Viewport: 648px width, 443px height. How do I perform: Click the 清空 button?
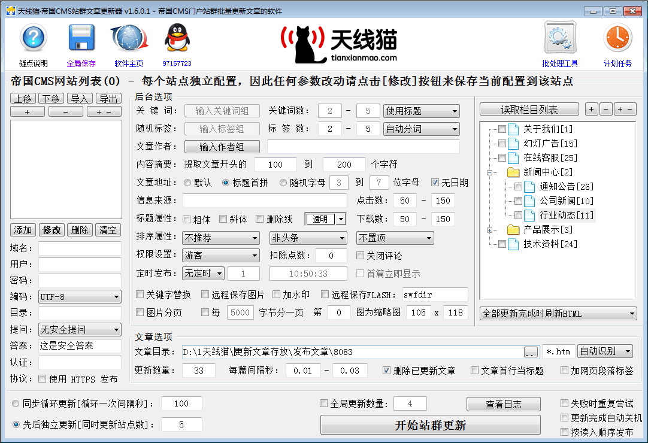[108, 230]
